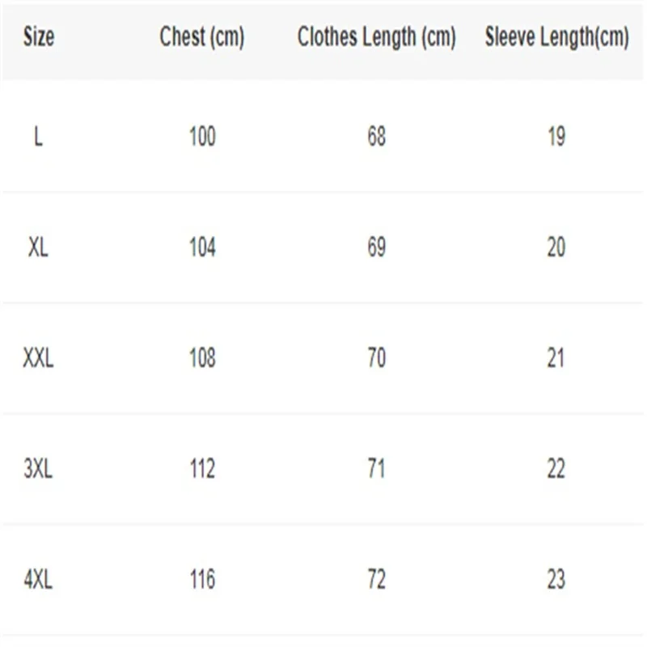Image resolution: width=647 pixels, height=647 pixels.
Task: Click chest value 104
Action: (202, 247)
